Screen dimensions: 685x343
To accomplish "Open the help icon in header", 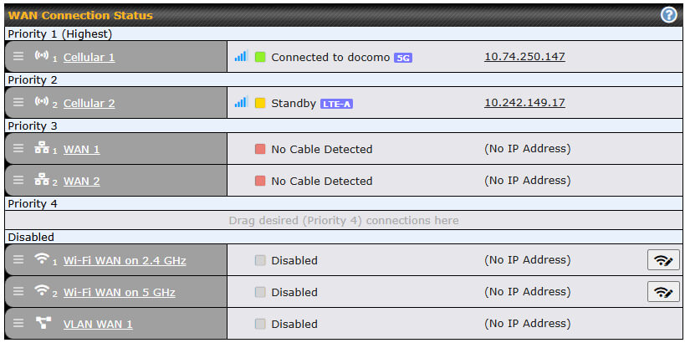I will pyautogui.click(x=668, y=15).
